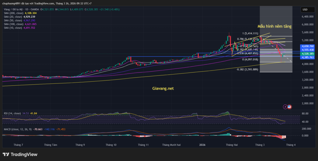Click the 2026 label on time axis
Screen dimensions: 318x161
pyautogui.click(x=202, y=145)
